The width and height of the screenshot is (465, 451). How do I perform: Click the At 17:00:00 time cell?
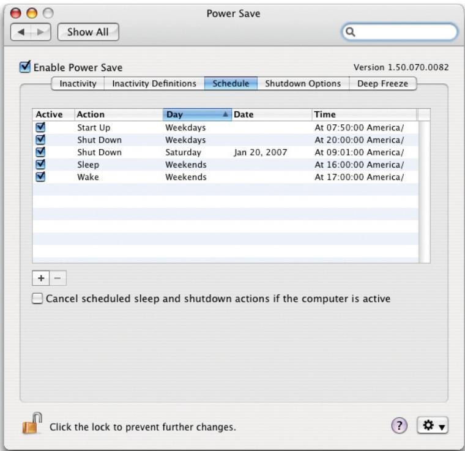point(359,177)
